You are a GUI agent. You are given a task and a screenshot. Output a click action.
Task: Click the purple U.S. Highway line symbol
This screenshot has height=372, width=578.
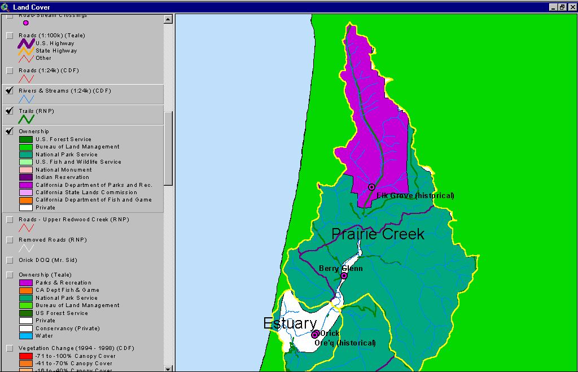[x=26, y=43]
